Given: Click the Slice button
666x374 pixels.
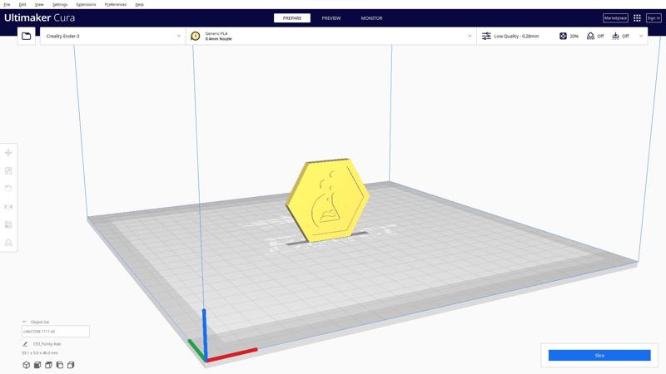Looking at the screenshot, I should (599, 356).
